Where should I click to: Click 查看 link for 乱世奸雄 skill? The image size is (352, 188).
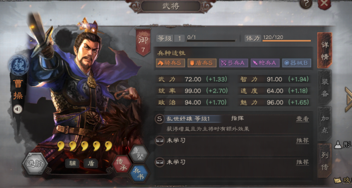coord(302,119)
